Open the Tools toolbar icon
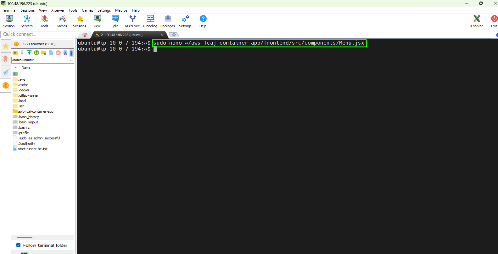498x254 pixels. [44, 21]
